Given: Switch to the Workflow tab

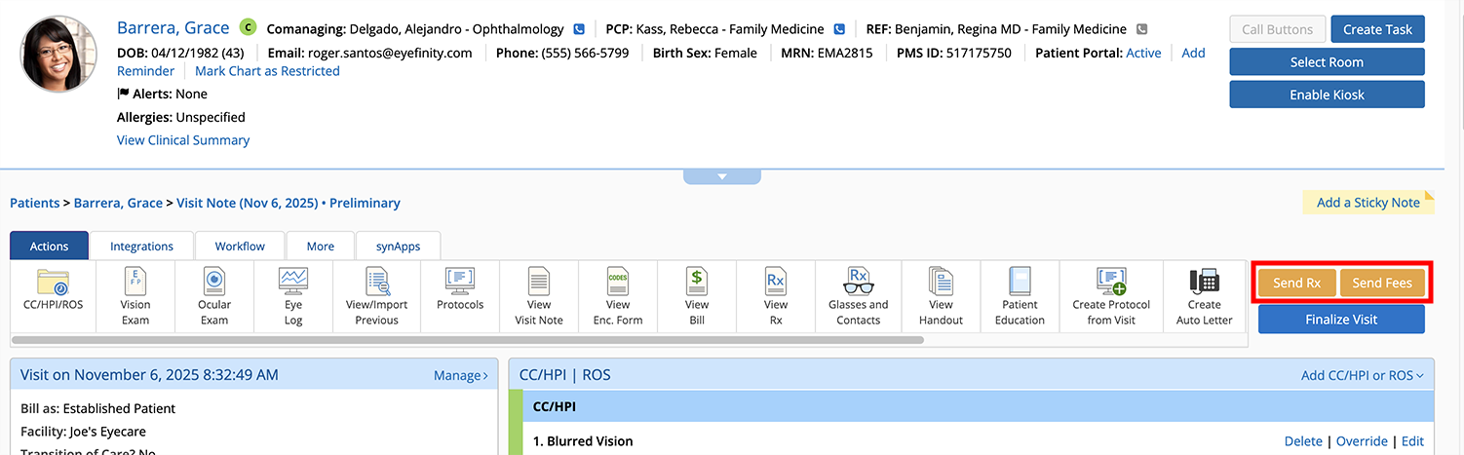Looking at the screenshot, I should (x=240, y=246).
